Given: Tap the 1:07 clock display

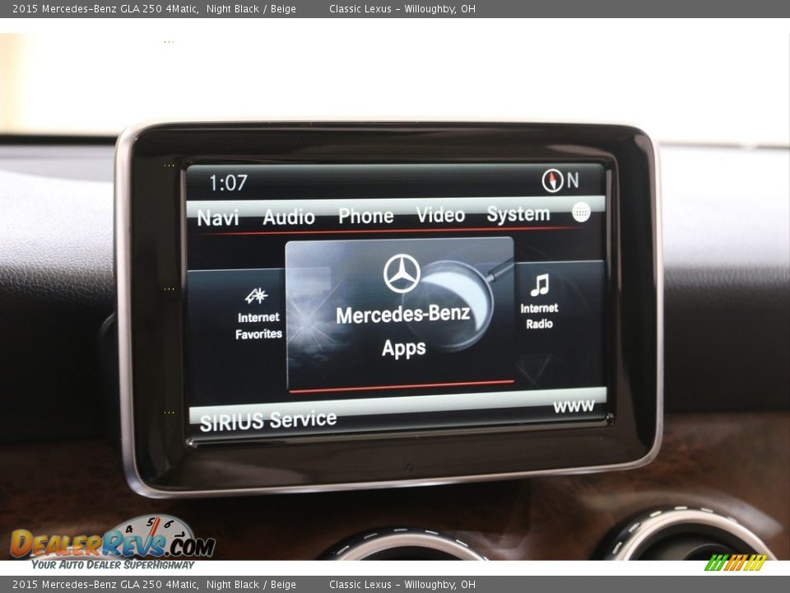Looking at the screenshot, I should click(x=228, y=183).
